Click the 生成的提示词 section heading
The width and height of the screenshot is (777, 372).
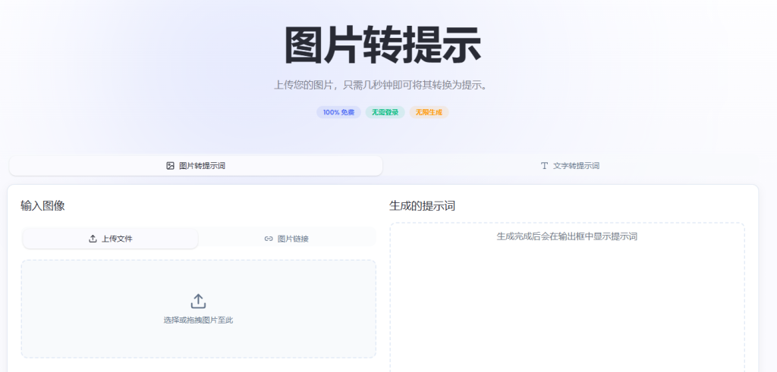422,205
